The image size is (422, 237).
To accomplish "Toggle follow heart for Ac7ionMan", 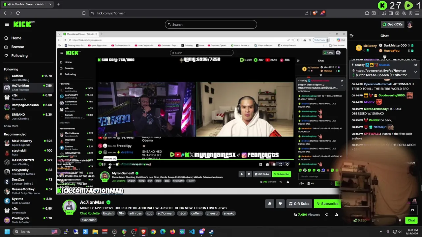I will [280, 204].
